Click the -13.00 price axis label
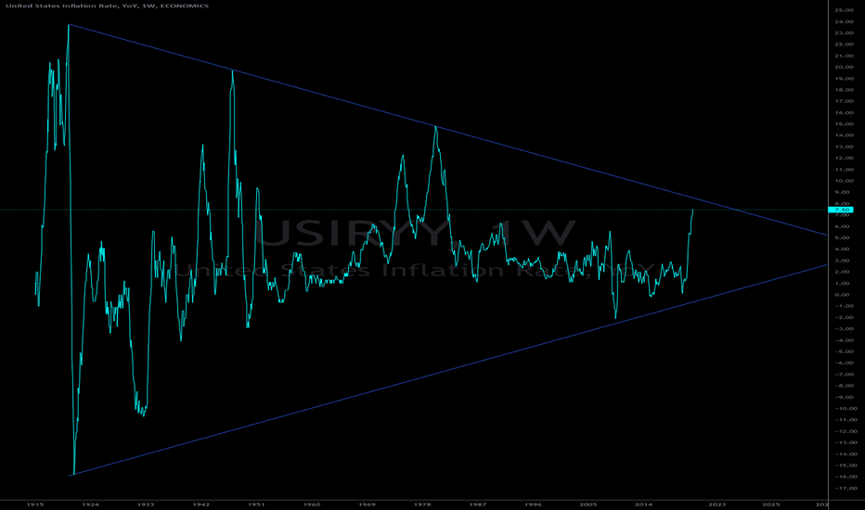 (845, 442)
